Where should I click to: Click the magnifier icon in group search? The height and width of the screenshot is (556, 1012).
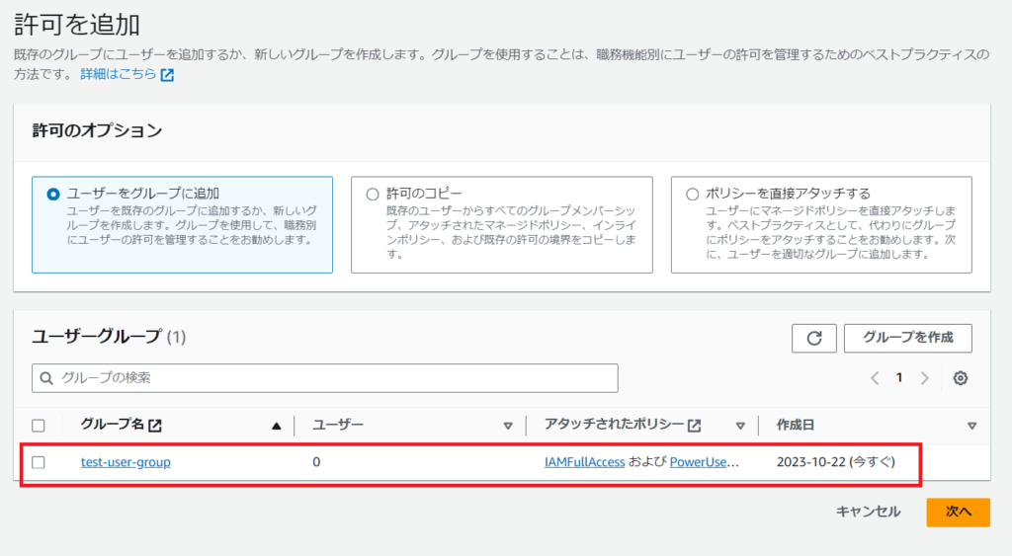pyautogui.click(x=46, y=378)
